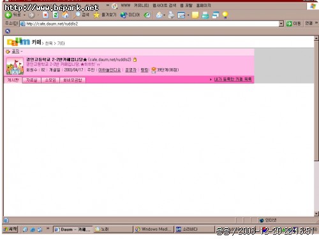
Task: Open the 웹사이트 검색 toolbar item
Action: pos(165,5)
